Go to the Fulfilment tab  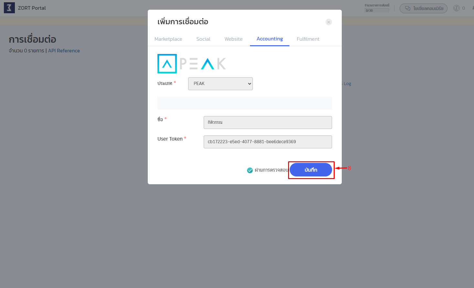pyautogui.click(x=308, y=39)
